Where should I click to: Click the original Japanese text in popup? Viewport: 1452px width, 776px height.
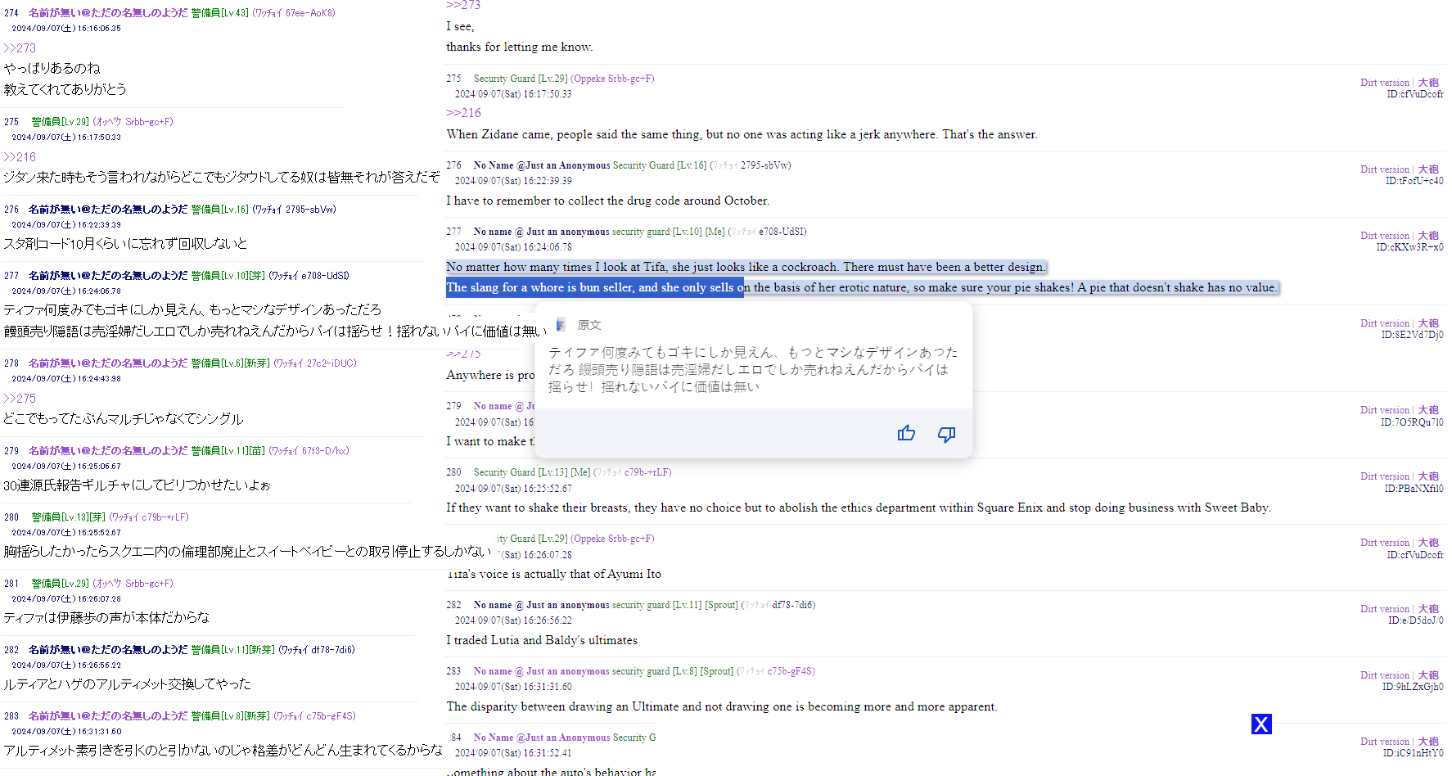point(753,369)
